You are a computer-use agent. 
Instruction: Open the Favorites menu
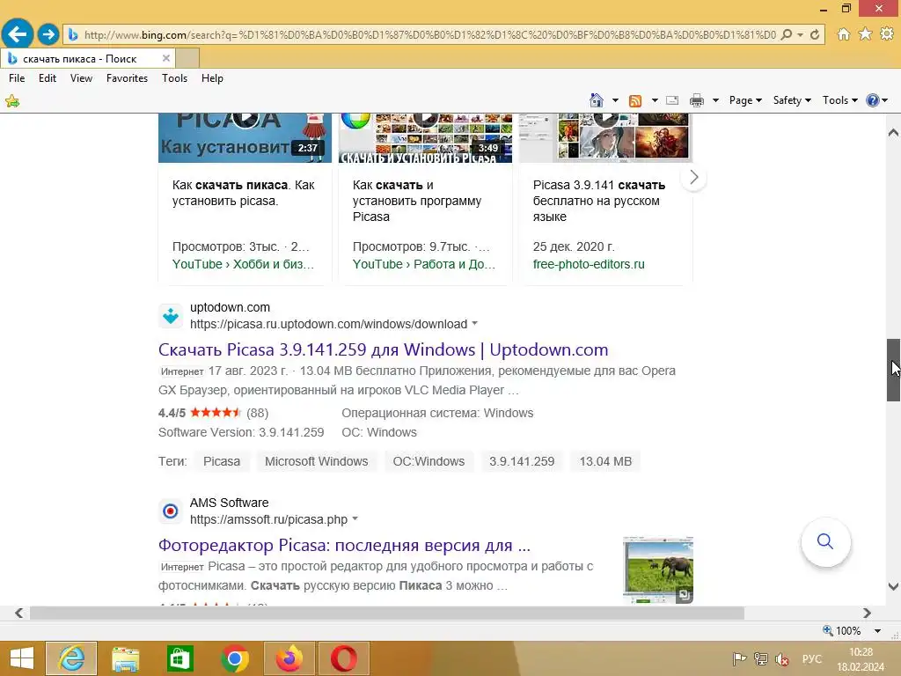tap(127, 78)
